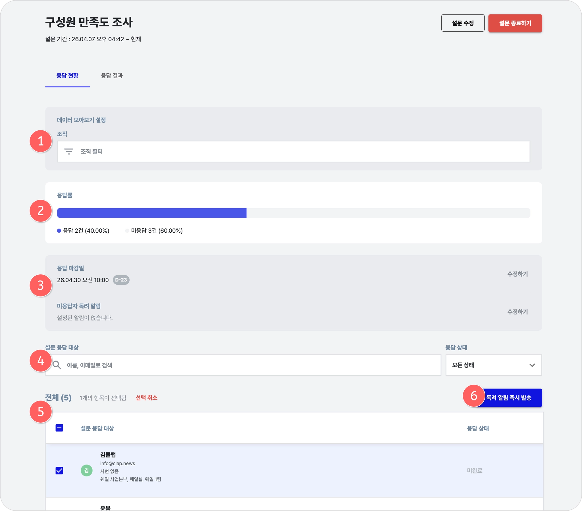Click the filter icon in 조직 필터 field

68,151
